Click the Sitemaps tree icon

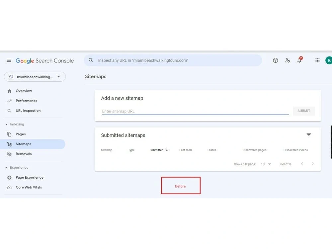point(9,144)
